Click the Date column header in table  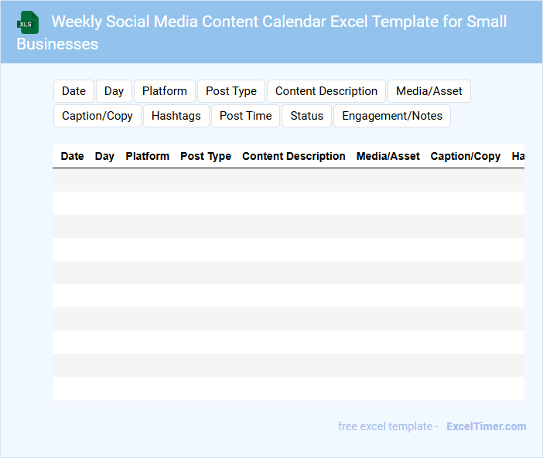72,156
